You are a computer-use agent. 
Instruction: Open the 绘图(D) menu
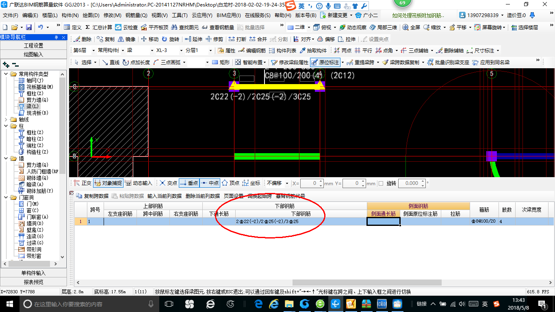tap(91, 15)
